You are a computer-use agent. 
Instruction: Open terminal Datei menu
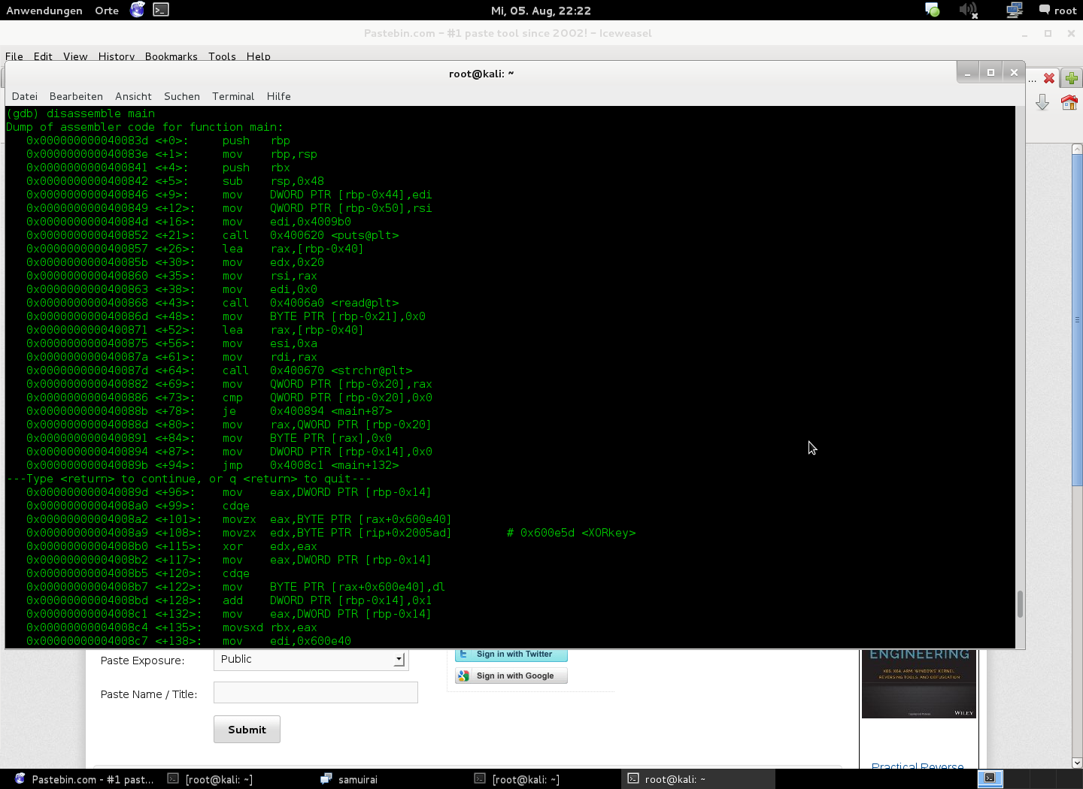[25, 96]
